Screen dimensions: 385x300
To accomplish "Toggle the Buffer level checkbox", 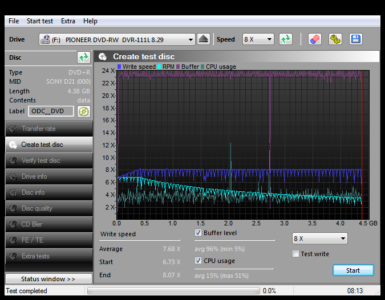I will point(198,233).
